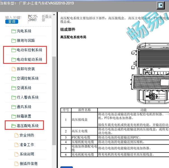Click the sidebar scrollbar up arrow
The image size is (169, 168).
(x=54, y=14)
